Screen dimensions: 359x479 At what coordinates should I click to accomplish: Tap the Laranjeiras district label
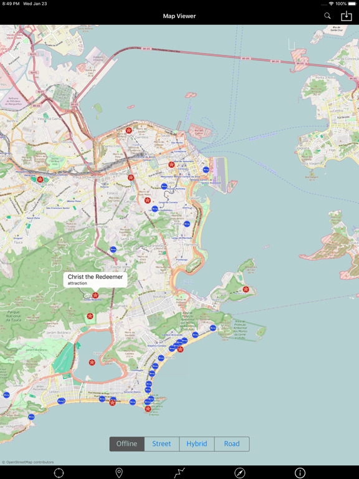click(155, 246)
